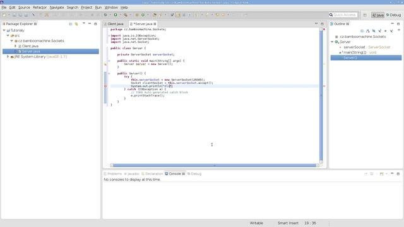Open the Debug button's dropdown arrow
This screenshot has height=227, width=404.
[110, 15]
